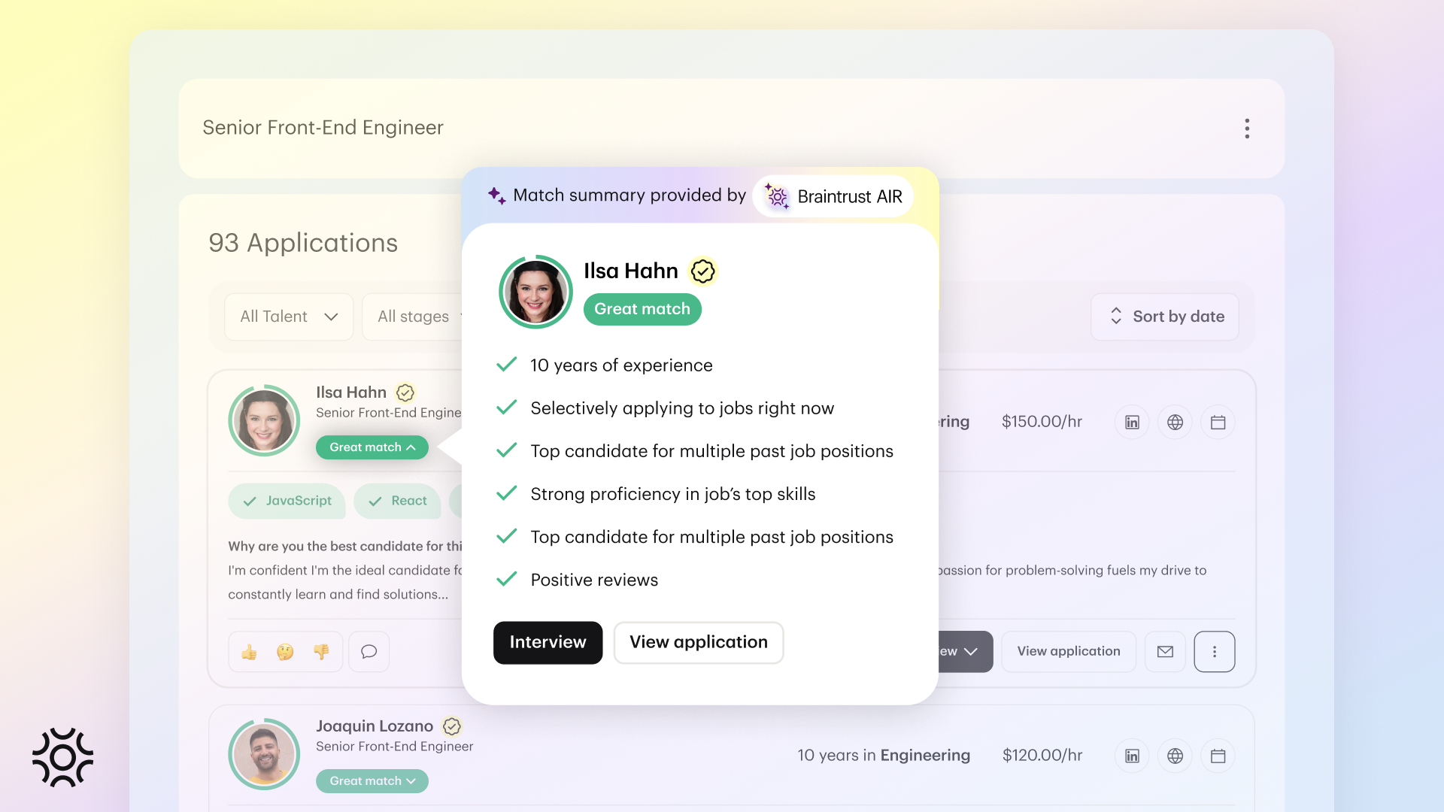The image size is (1444, 812).
Task: Click Ilsa Hahn's calendar icon
Action: pyautogui.click(x=1218, y=423)
